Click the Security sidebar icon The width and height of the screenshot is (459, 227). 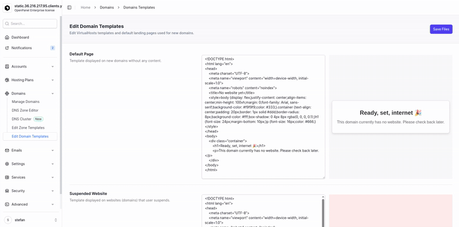pos(7,191)
